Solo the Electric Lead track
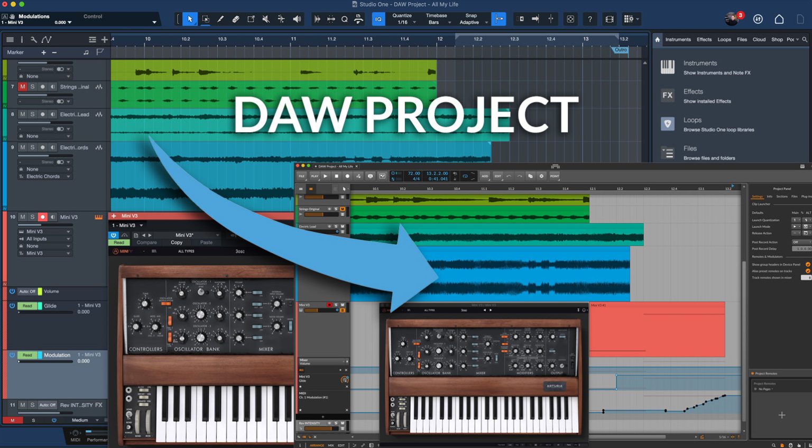The width and height of the screenshot is (812, 448). pos(31,115)
